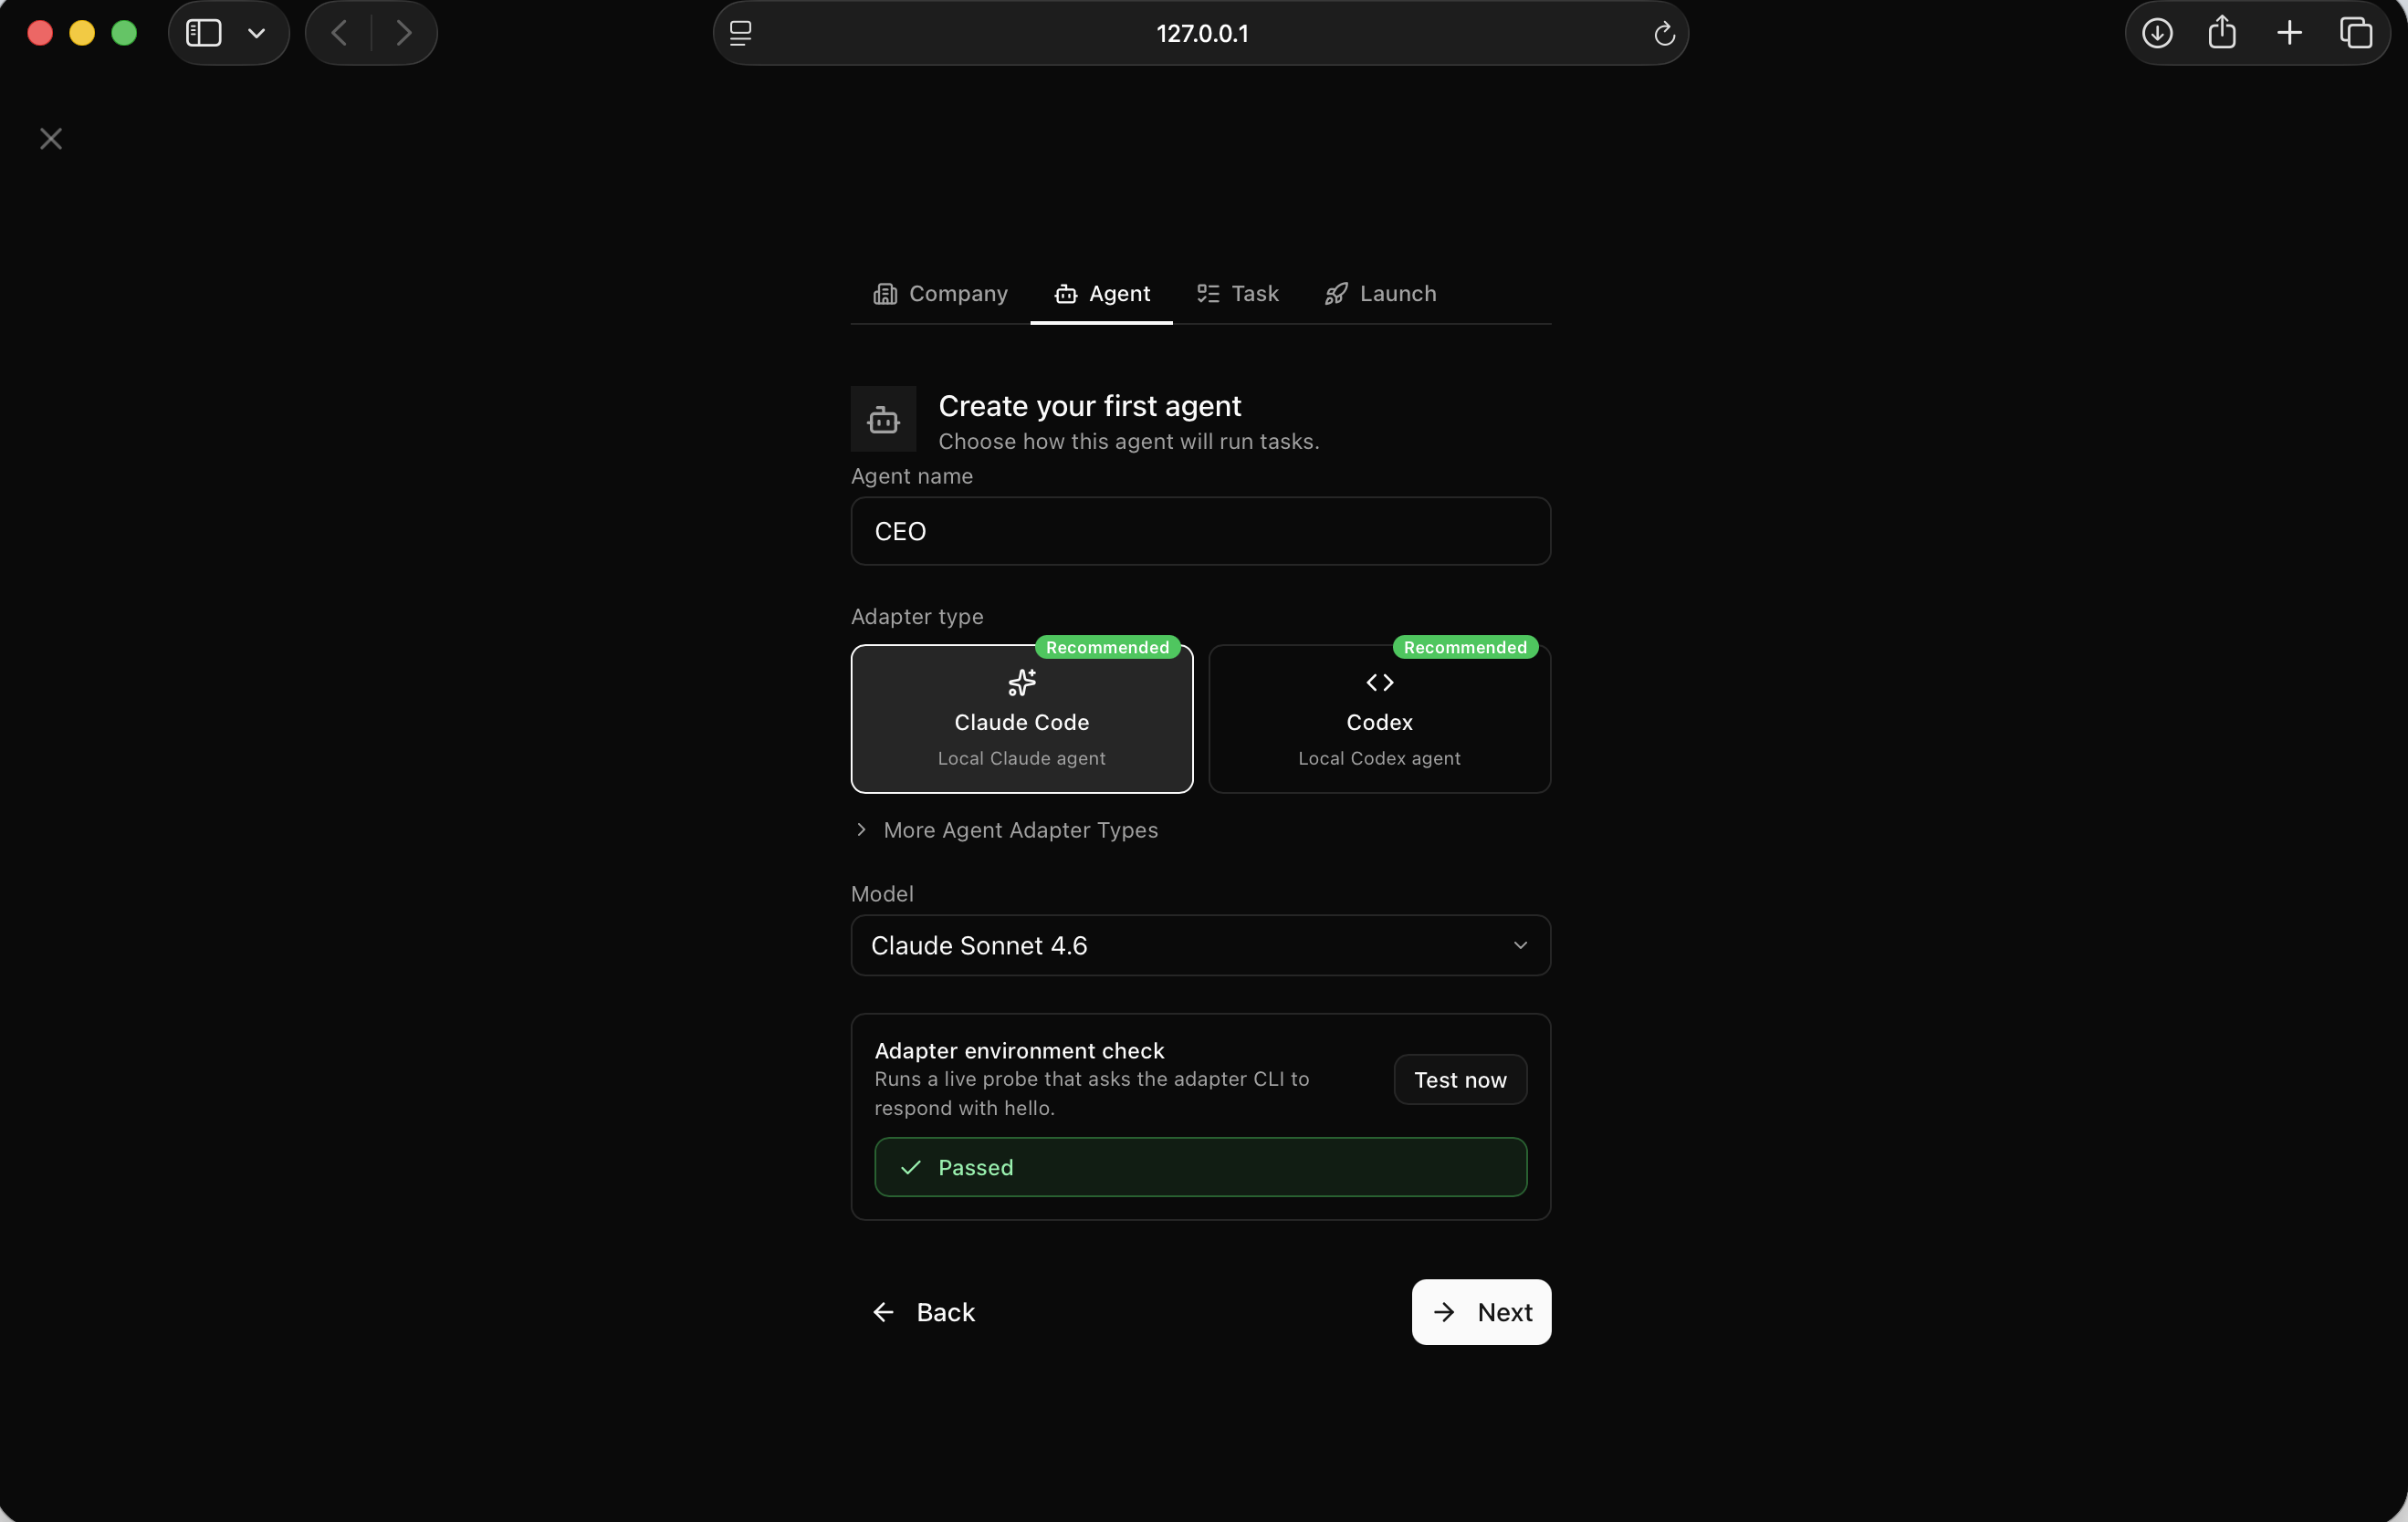Click the code brackets icon on the Codex card

(x=1378, y=683)
